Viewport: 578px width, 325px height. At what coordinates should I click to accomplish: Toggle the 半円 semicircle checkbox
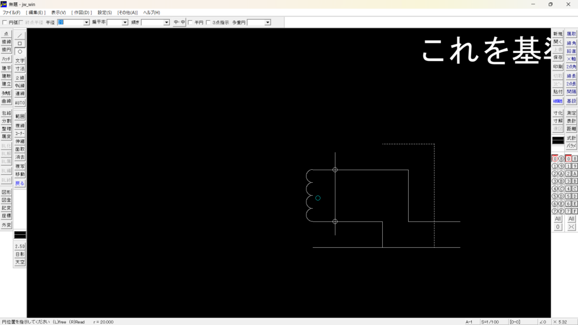[x=190, y=23]
